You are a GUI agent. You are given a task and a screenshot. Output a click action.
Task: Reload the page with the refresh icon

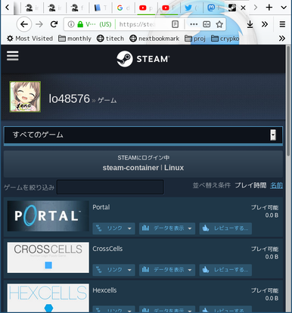[54, 24]
